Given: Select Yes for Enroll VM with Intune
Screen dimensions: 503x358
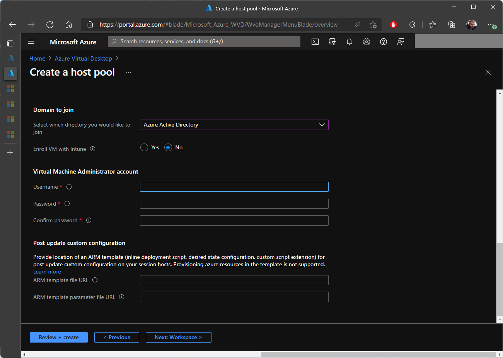Looking at the screenshot, I should tap(144, 147).
